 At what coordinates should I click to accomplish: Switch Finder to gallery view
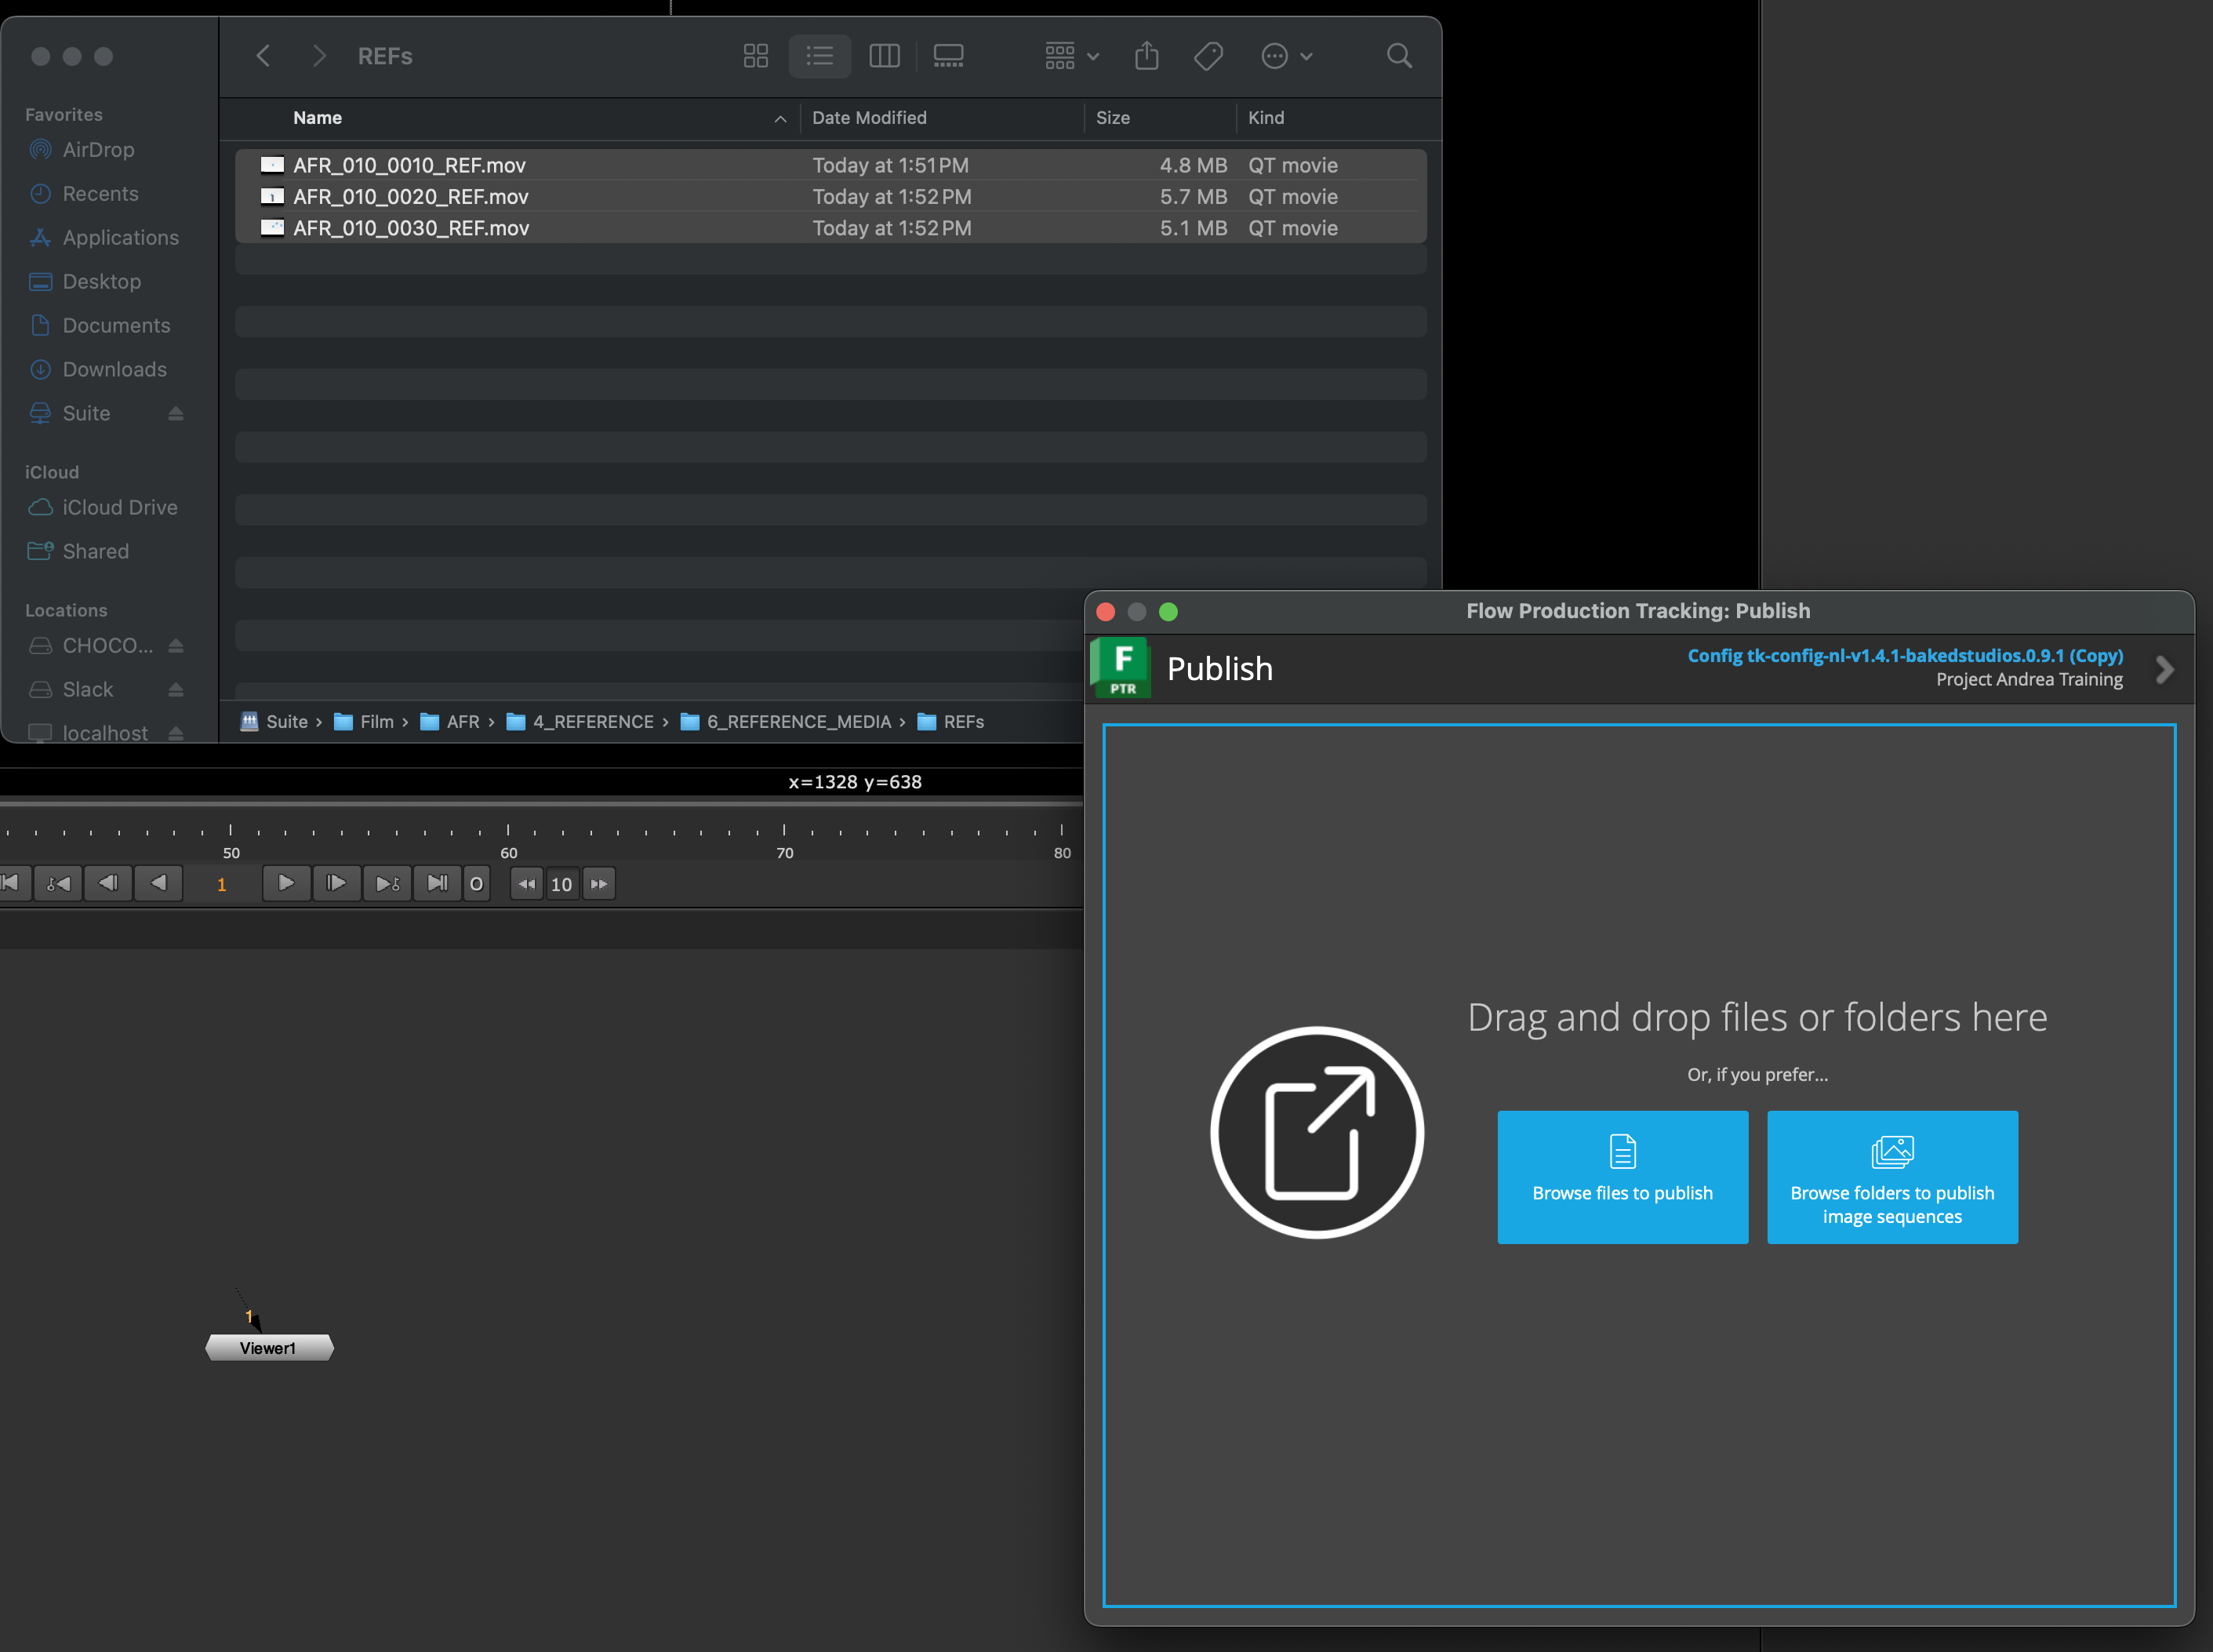[947, 56]
